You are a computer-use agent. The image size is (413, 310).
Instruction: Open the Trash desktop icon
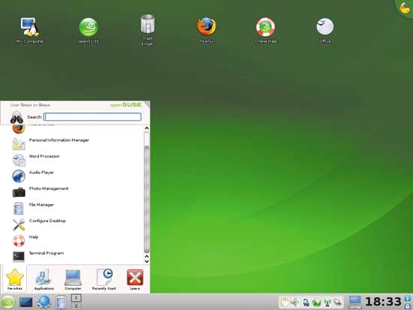point(148,30)
